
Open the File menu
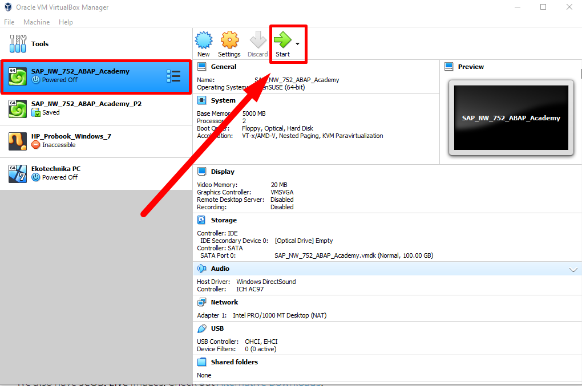click(9, 22)
